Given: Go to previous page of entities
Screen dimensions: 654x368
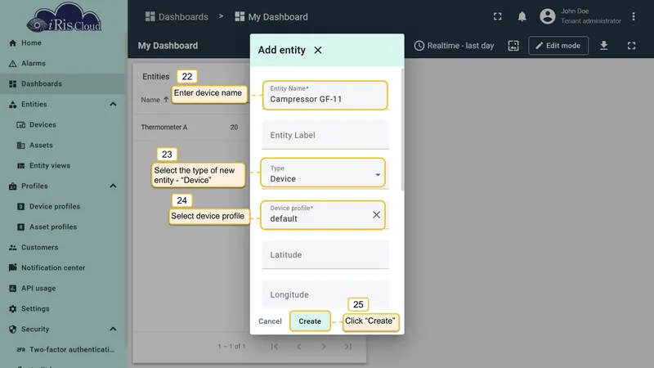Looking at the screenshot, I should click(x=298, y=346).
